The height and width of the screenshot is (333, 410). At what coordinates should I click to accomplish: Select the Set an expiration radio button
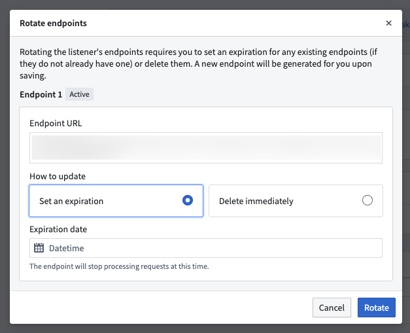[188, 200]
